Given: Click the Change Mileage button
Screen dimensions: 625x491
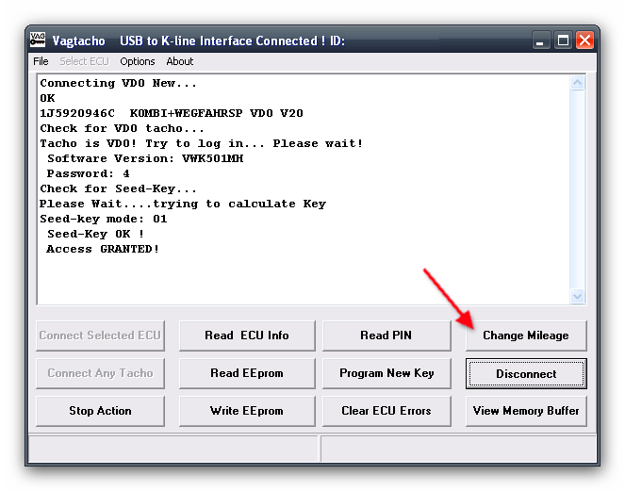Looking at the screenshot, I should pos(525,336).
